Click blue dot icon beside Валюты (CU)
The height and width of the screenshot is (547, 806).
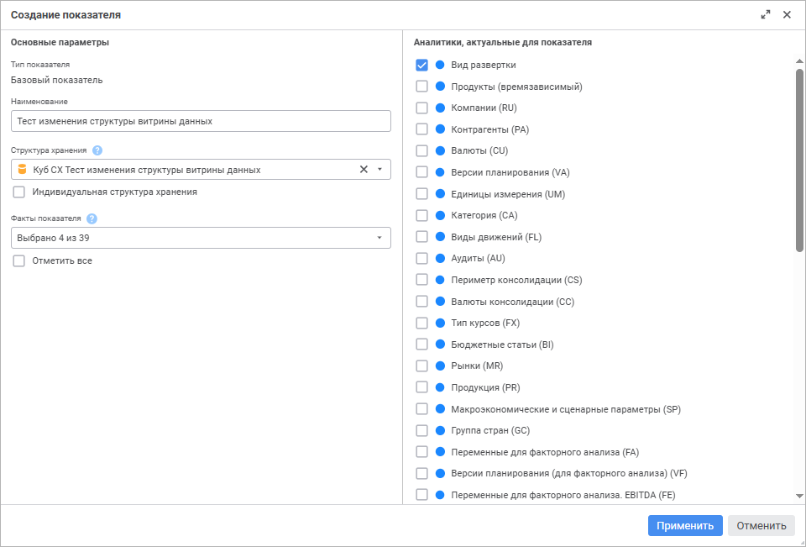[x=440, y=151]
